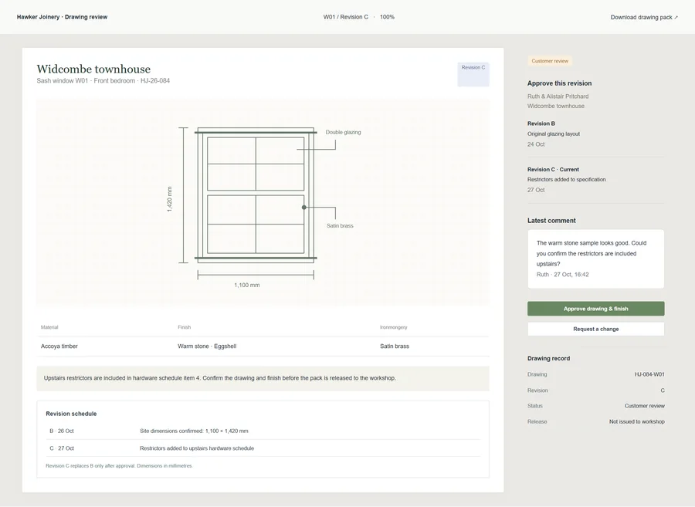Viewport: 695px width, 507px height.
Task: Select revision schedule row C · 27 Oct
Action: [263, 448]
